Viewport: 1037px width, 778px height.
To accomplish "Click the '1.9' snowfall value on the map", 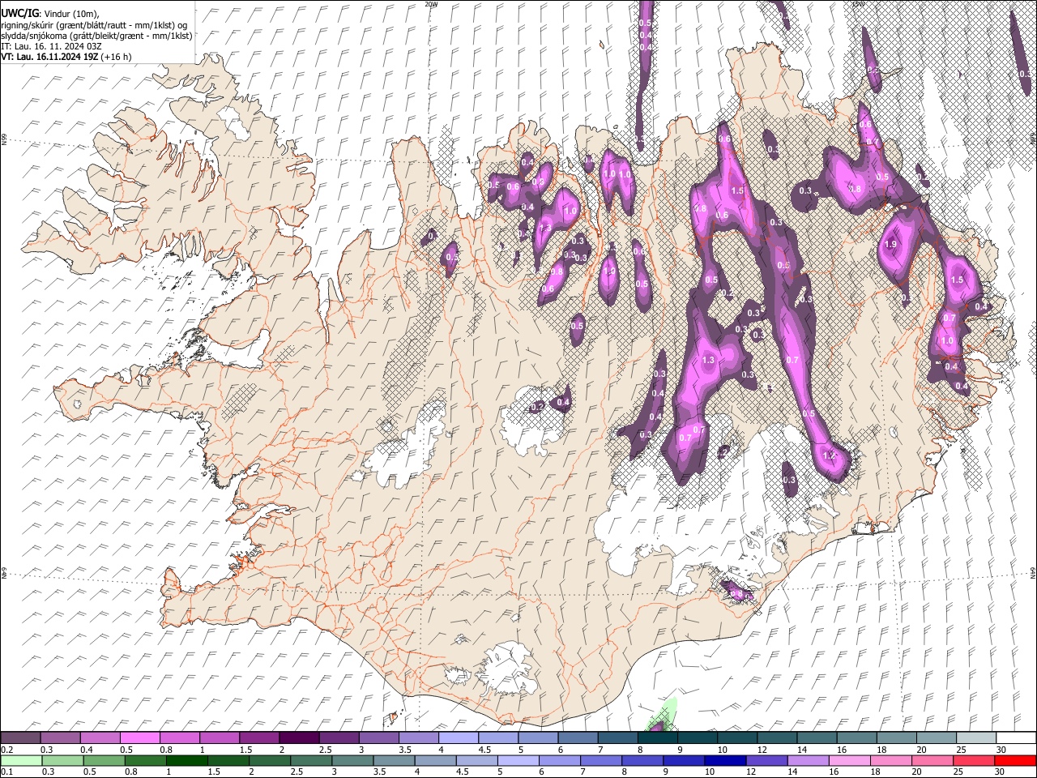I will pos(891,244).
